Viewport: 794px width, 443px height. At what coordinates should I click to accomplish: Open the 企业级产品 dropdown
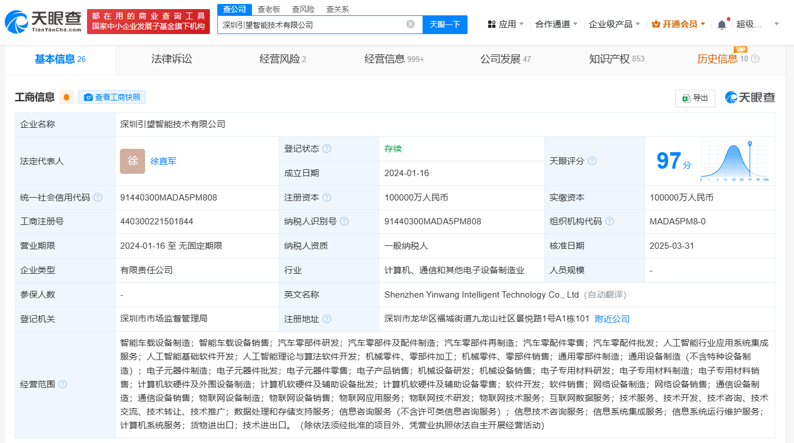(x=614, y=24)
